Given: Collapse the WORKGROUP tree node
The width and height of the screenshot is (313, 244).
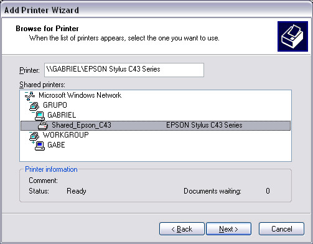Looking at the screenshot, I should tap(31, 132).
